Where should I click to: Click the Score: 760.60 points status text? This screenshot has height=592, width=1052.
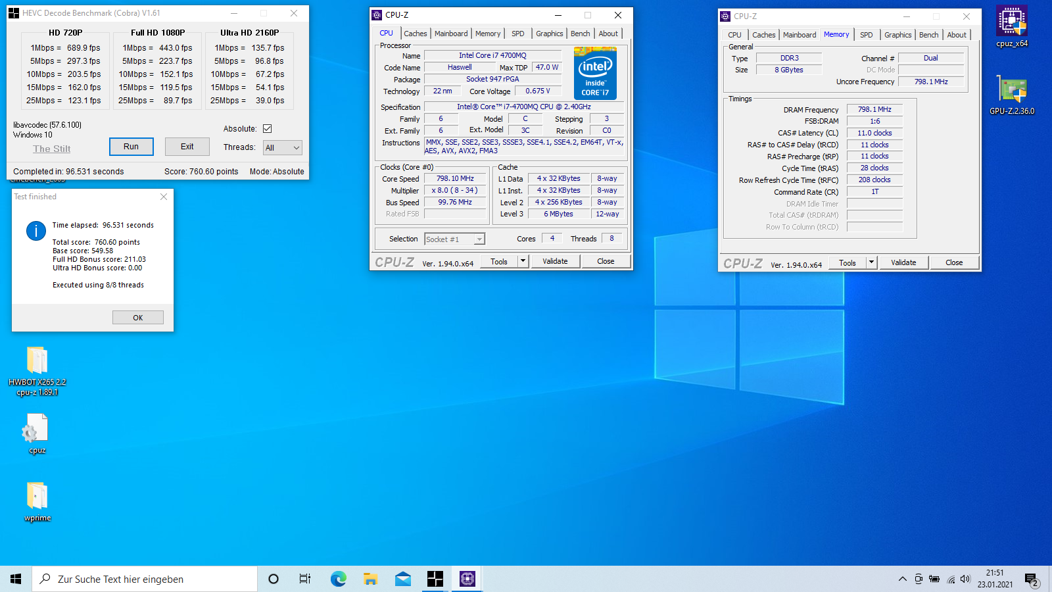coord(201,172)
